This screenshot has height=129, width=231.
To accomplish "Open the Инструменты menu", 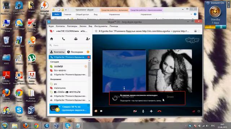I will [x=101, y=26].
